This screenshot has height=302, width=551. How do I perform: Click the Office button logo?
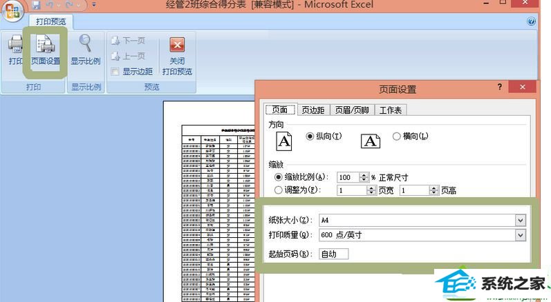tap(12, 11)
